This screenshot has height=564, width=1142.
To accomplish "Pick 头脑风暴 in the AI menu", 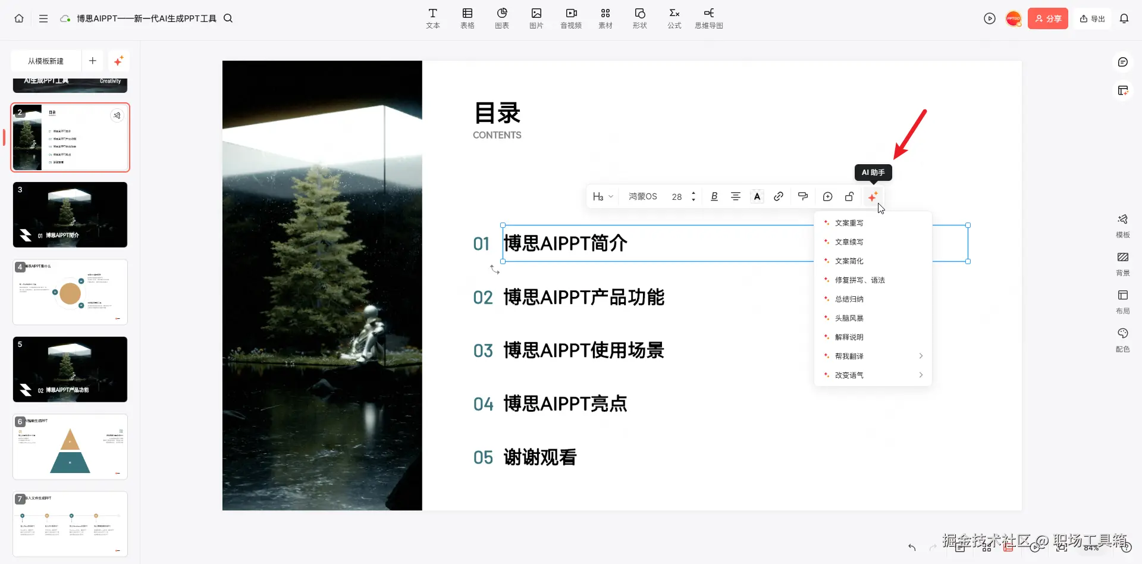I will (873, 318).
